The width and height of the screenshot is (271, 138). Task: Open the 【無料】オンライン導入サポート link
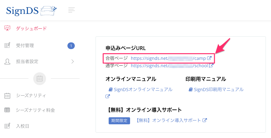pos(168,120)
